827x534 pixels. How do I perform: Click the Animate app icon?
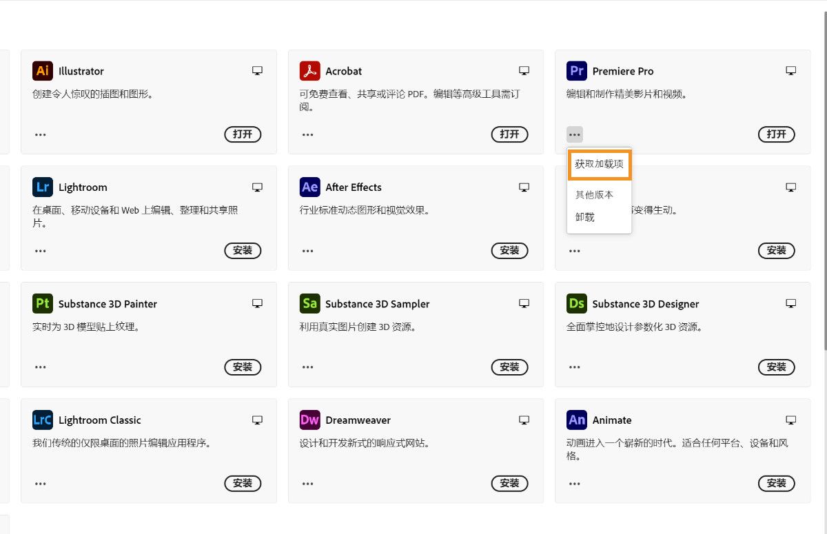point(576,420)
